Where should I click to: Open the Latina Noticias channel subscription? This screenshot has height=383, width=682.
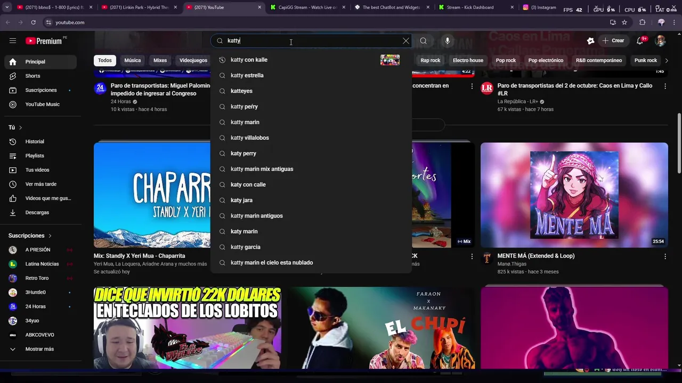coord(41,264)
